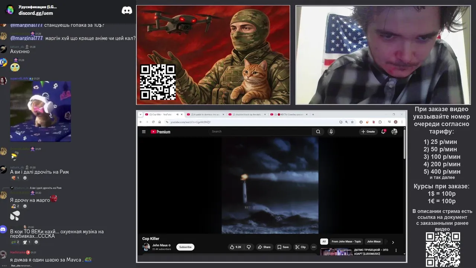Click the QR code on soldier image
476x268 pixels.
point(158,82)
